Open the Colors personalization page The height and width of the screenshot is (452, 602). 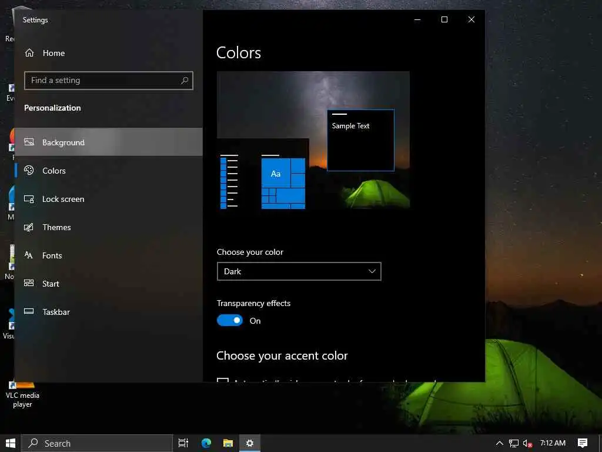pyautogui.click(x=109, y=171)
